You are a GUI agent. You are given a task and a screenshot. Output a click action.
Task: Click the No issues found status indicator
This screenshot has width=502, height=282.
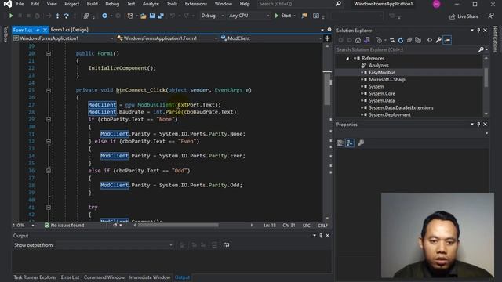point(64,226)
